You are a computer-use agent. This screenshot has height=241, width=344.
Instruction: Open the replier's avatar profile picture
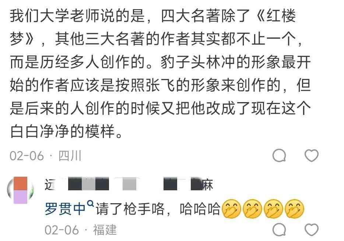pyautogui.click(x=21, y=190)
